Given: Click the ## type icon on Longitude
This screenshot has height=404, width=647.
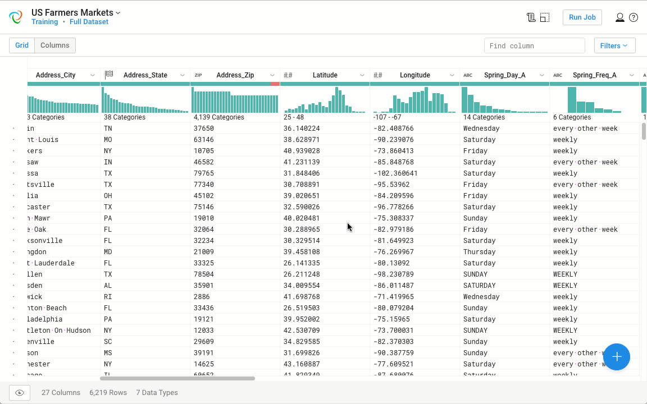Looking at the screenshot, I should tap(378, 75).
